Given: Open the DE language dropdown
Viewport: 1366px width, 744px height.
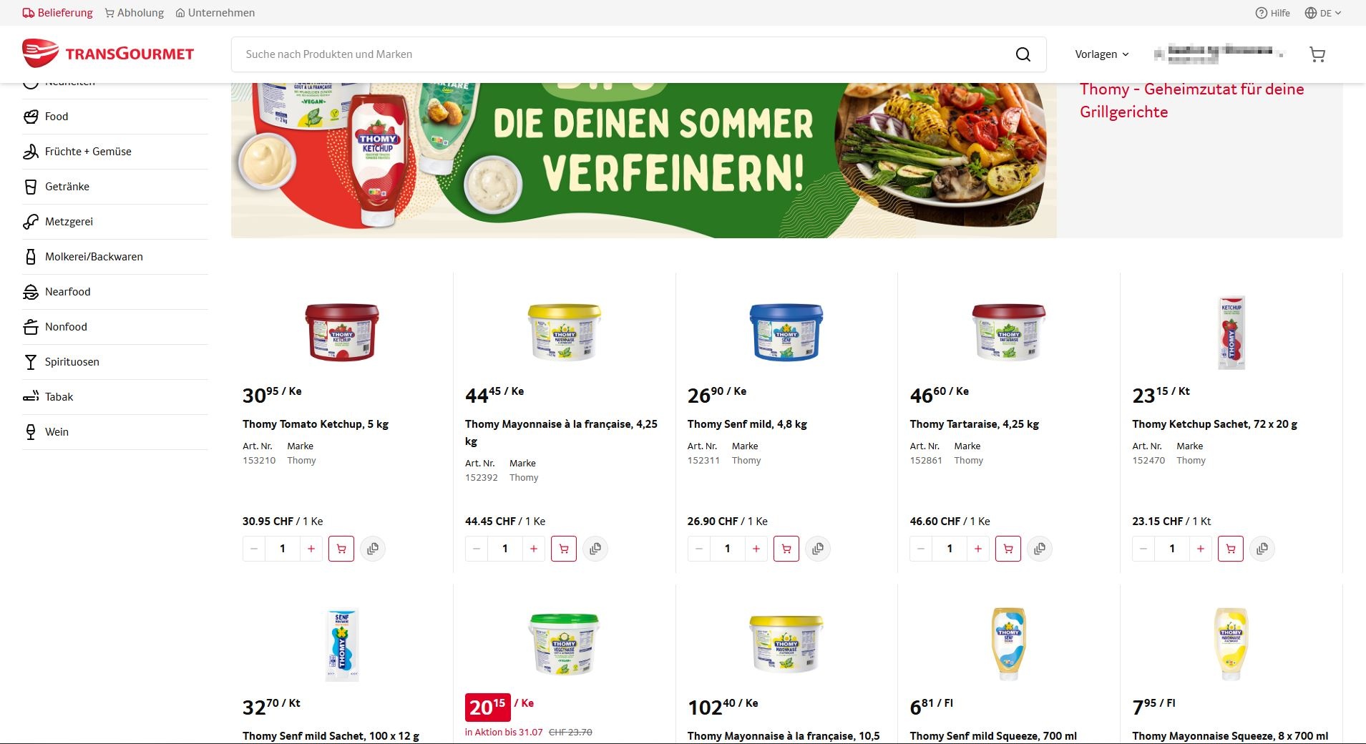Looking at the screenshot, I should pos(1323,13).
